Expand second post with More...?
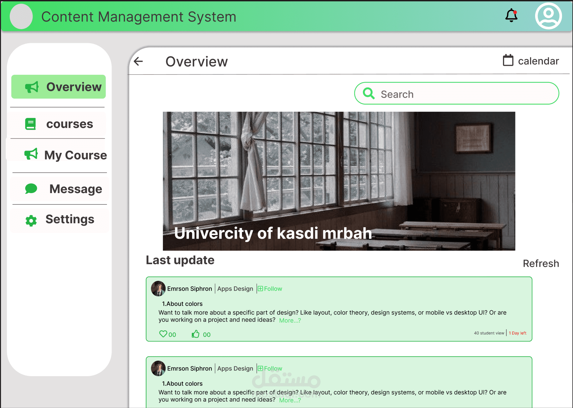The height and width of the screenshot is (408, 573). click(x=290, y=400)
